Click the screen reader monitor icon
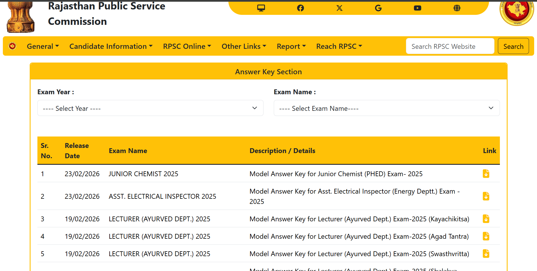 pyautogui.click(x=261, y=8)
